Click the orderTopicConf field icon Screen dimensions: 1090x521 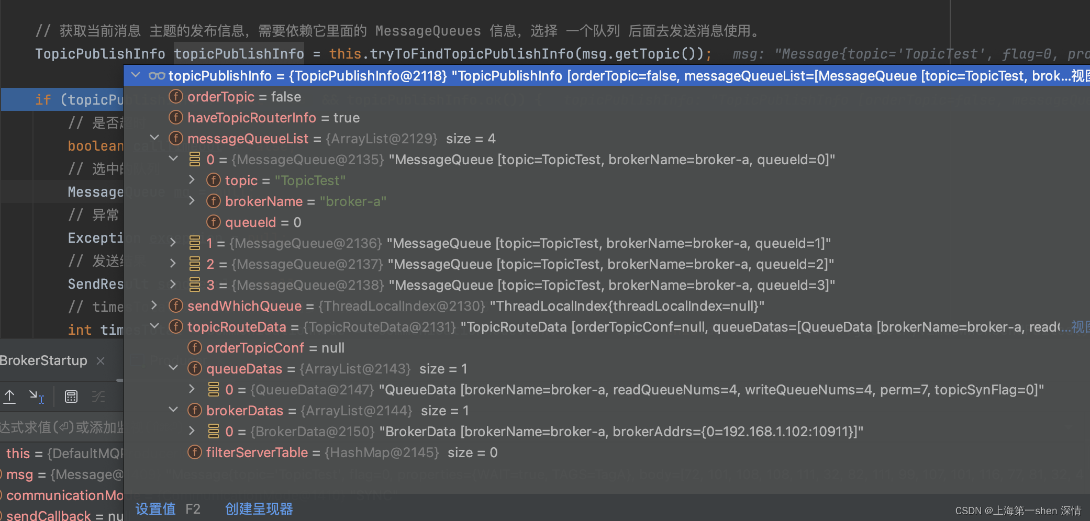click(x=195, y=348)
